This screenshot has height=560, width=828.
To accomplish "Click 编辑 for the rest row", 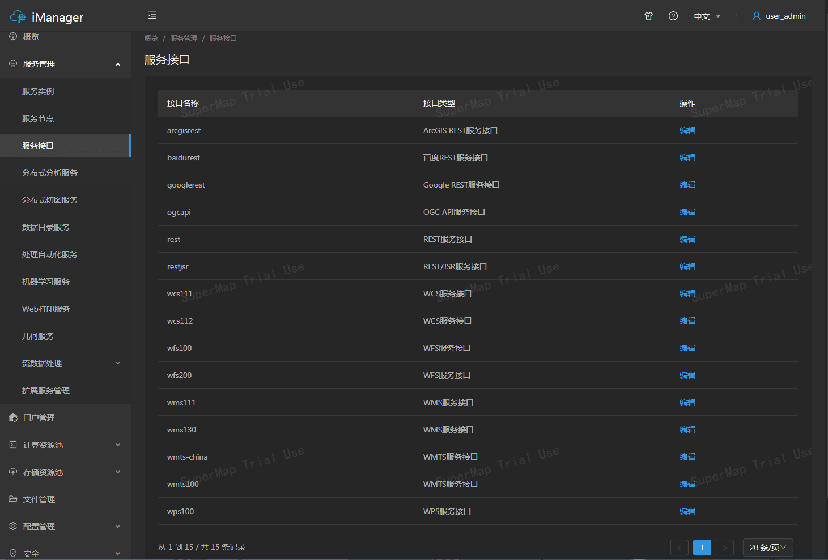I will click(687, 239).
